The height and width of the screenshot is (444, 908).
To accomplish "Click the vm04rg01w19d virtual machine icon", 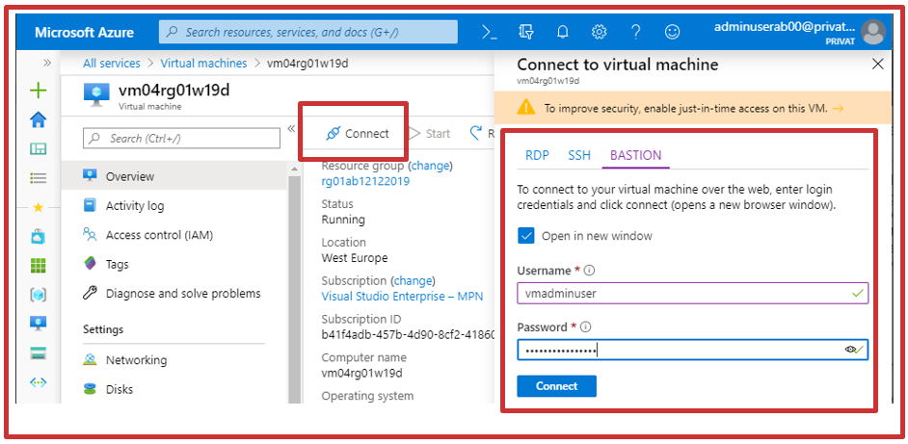I will (x=96, y=95).
